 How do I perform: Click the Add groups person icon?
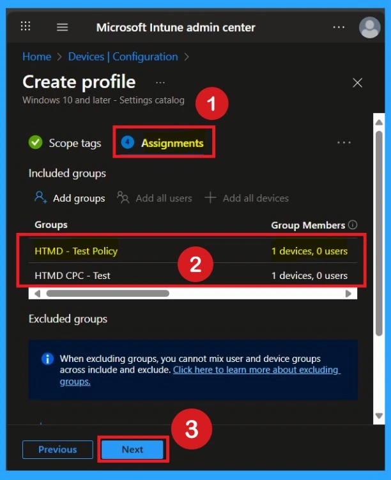[x=40, y=197]
